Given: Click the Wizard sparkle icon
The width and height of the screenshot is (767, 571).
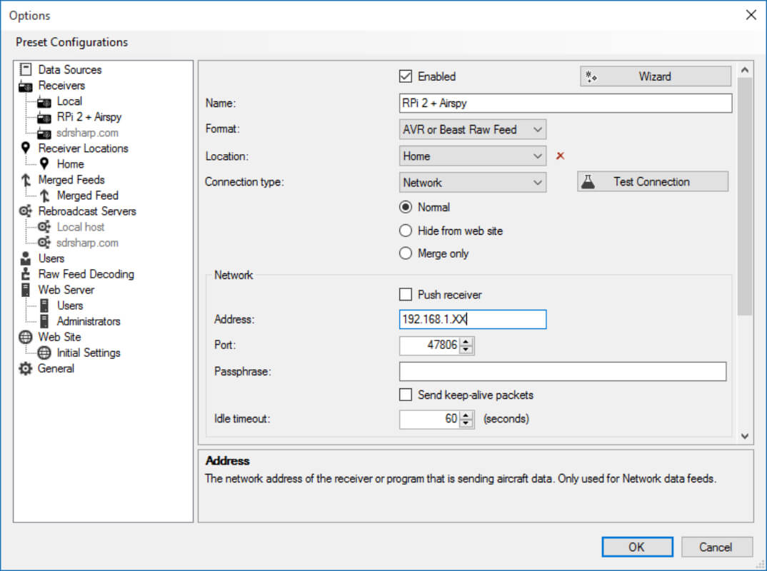Looking at the screenshot, I should (x=591, y=77).
